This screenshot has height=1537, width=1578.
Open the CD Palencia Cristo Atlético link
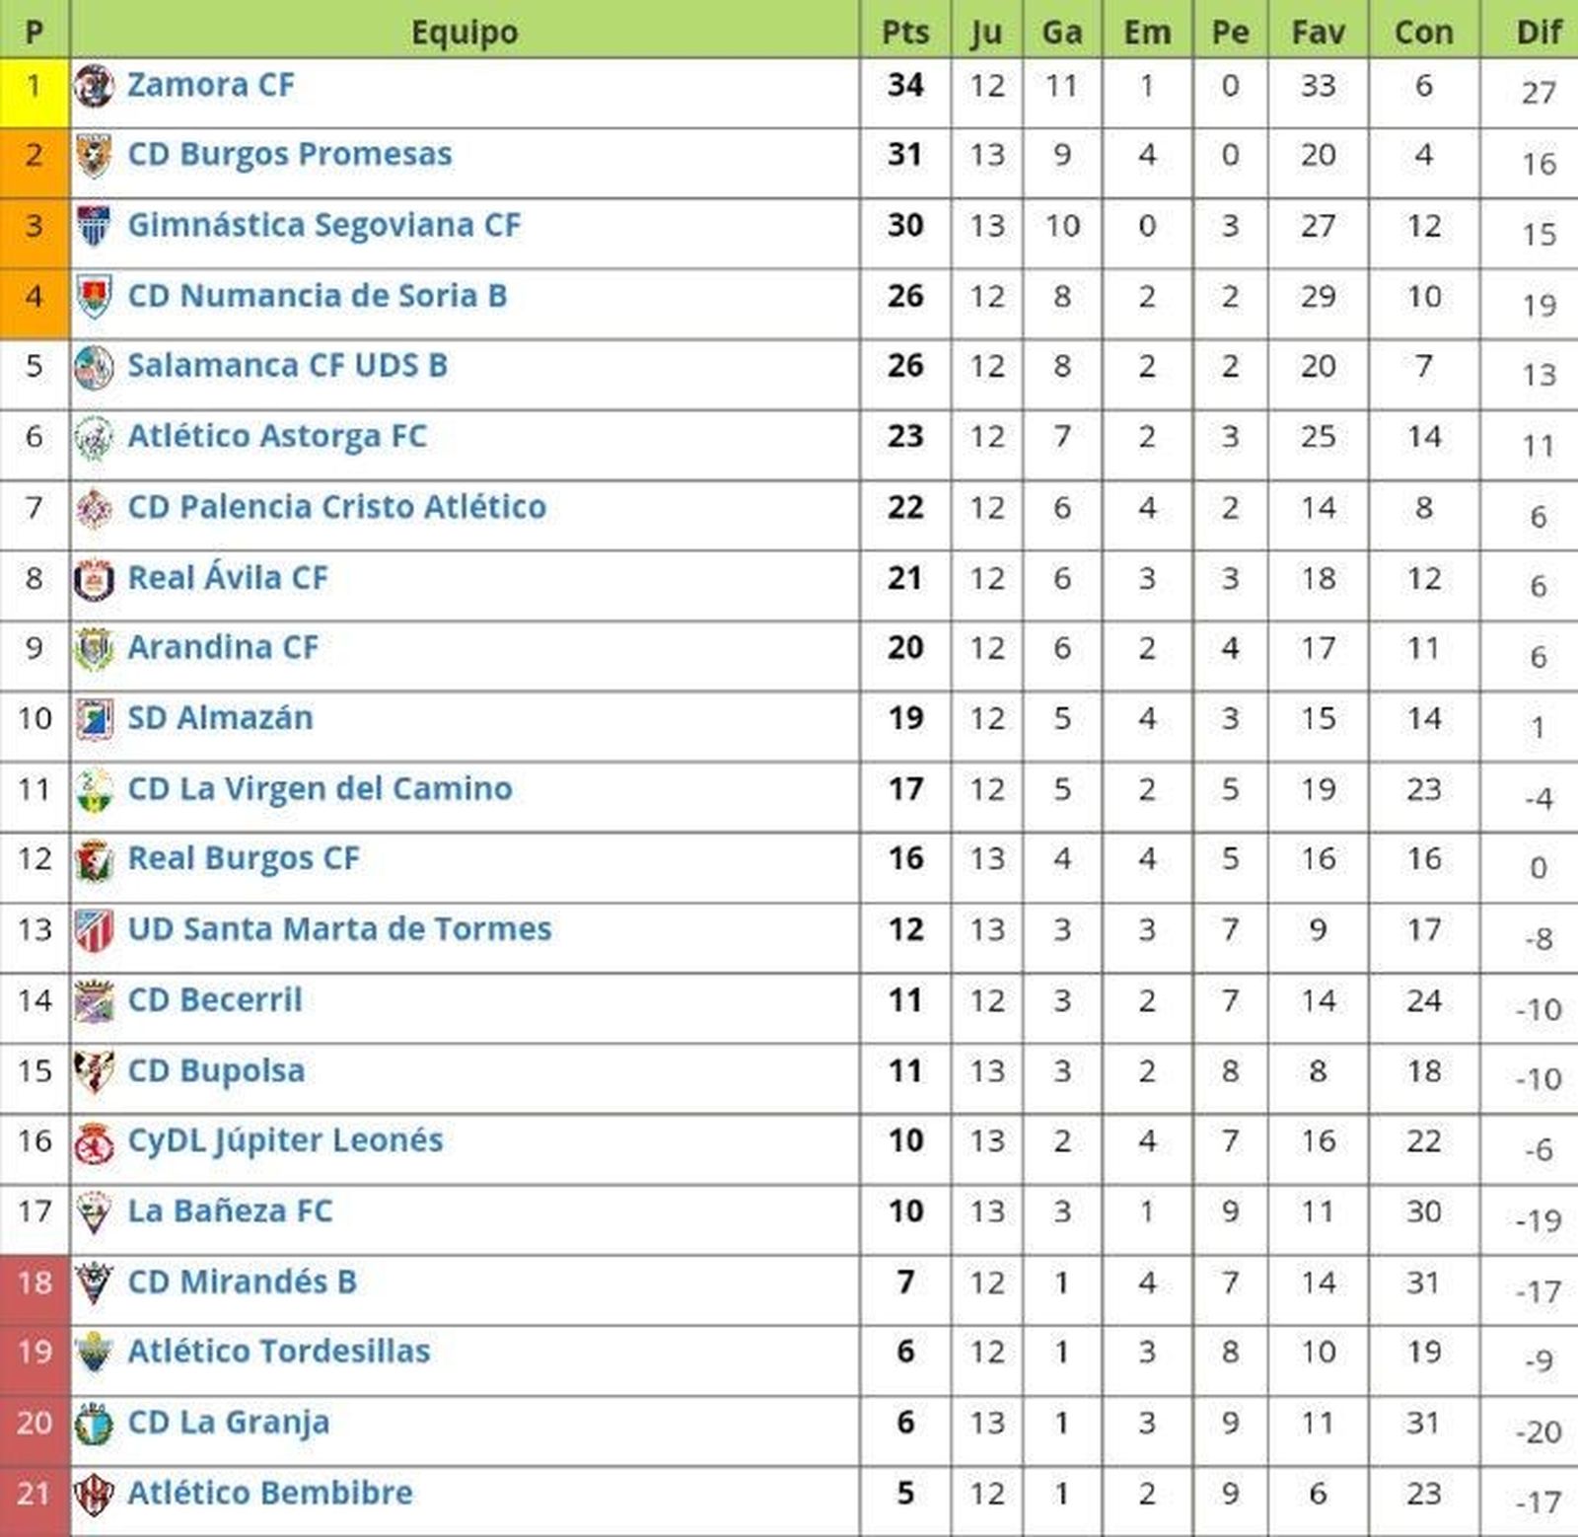(x=336, y=507)
